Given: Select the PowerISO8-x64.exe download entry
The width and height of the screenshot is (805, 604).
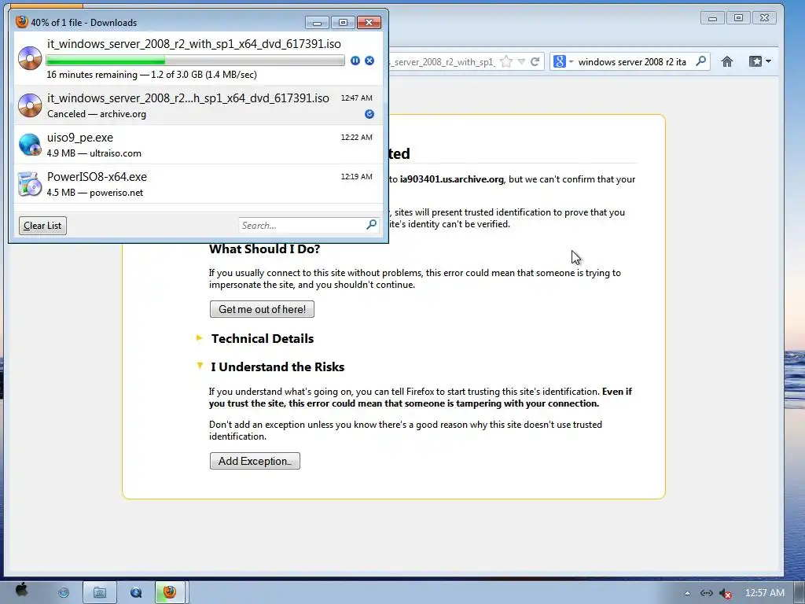Looking at the screenshot, I should tap(198, 184).
